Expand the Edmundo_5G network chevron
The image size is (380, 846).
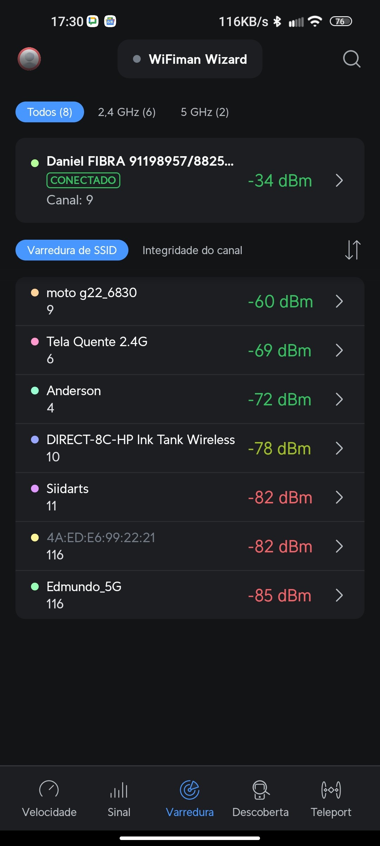[x=339, y=595]
